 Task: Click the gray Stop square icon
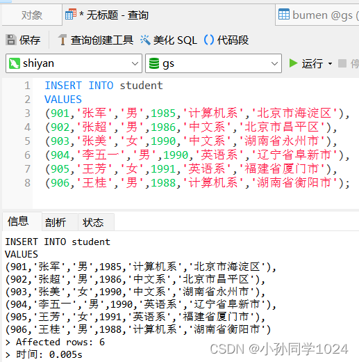(342, 63)
